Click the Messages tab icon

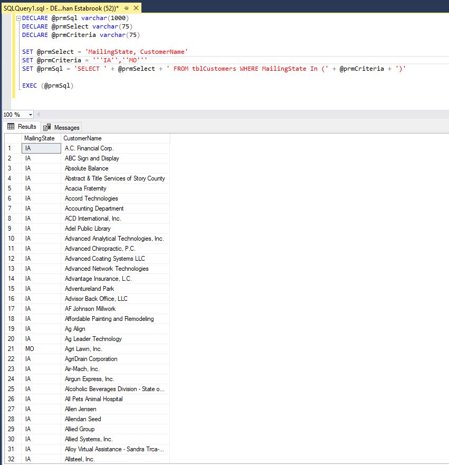click(x=47, y=127)
